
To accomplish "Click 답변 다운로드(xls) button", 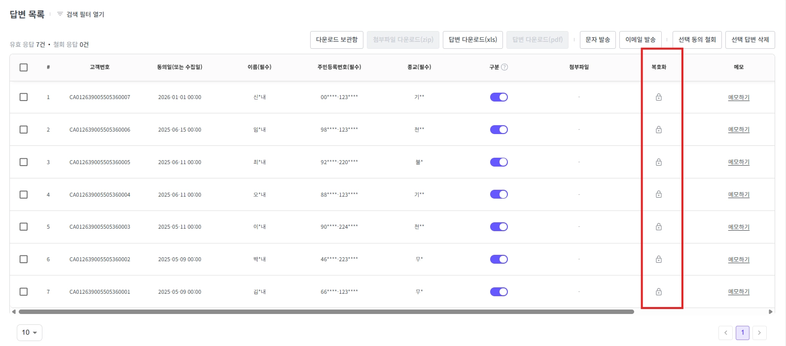I will pos(473,39).
